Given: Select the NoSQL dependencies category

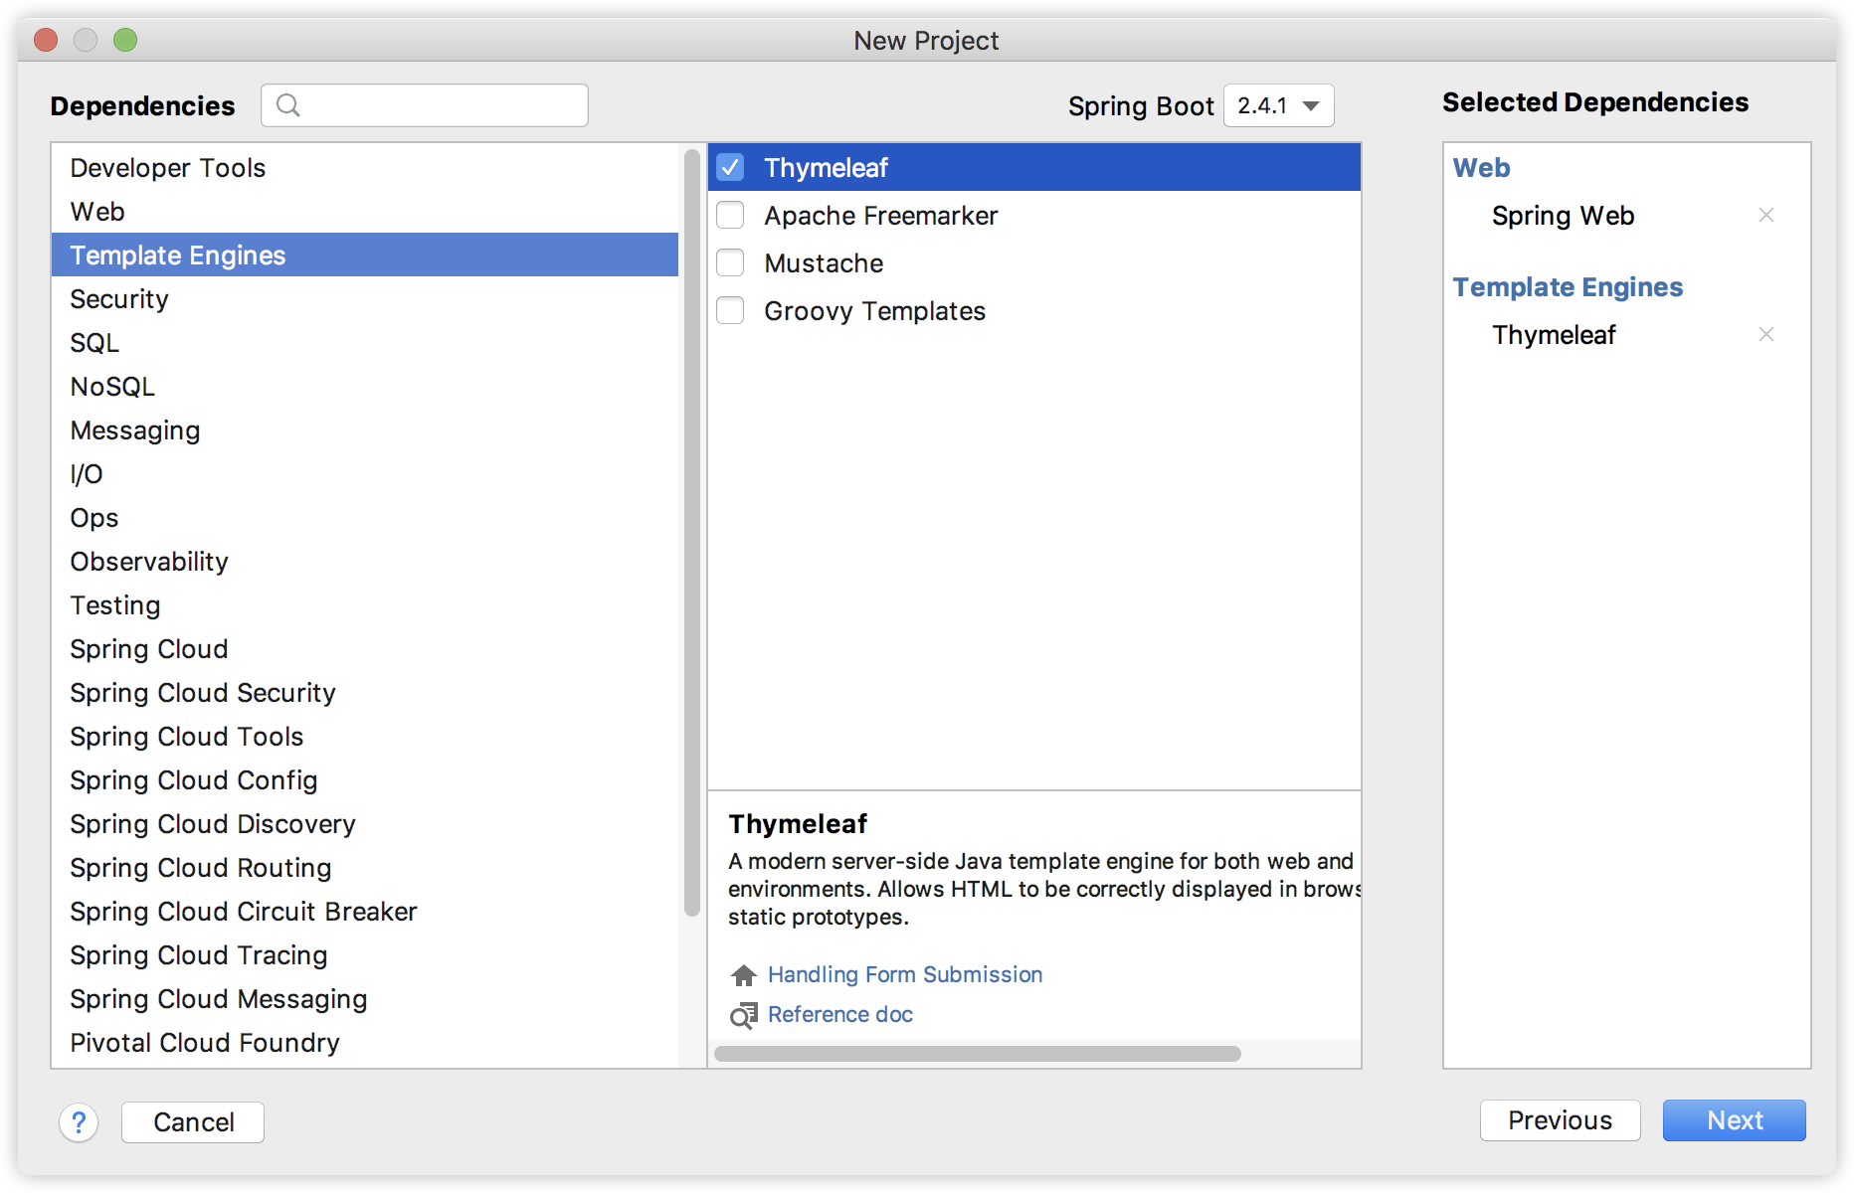Looking at the screenshot, I should 111,386.
